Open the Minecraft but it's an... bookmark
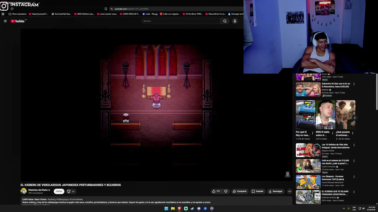Image resolution: width=378 pixels, height=212 pixels. (215, 14)
